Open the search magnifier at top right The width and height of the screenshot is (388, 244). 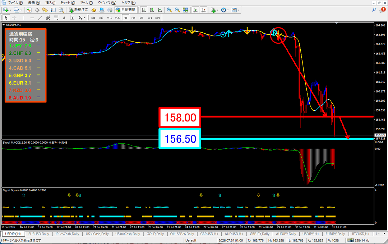click(374, 10)
